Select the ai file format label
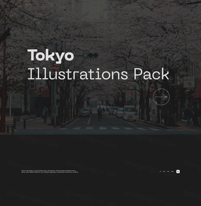Image resolution: width=201 pixels, height=206 pixels. coord(160,171)
